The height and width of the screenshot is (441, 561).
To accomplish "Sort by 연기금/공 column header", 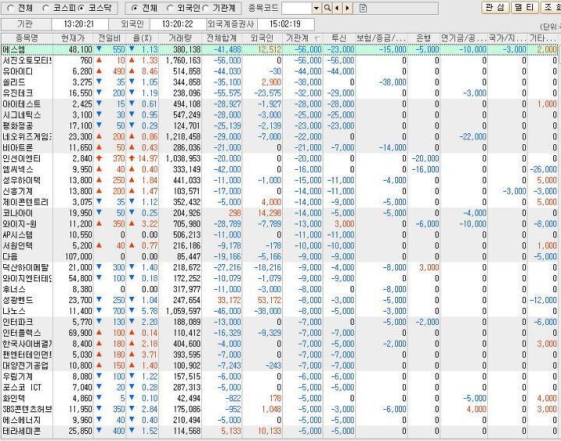I will click(464, 38).
